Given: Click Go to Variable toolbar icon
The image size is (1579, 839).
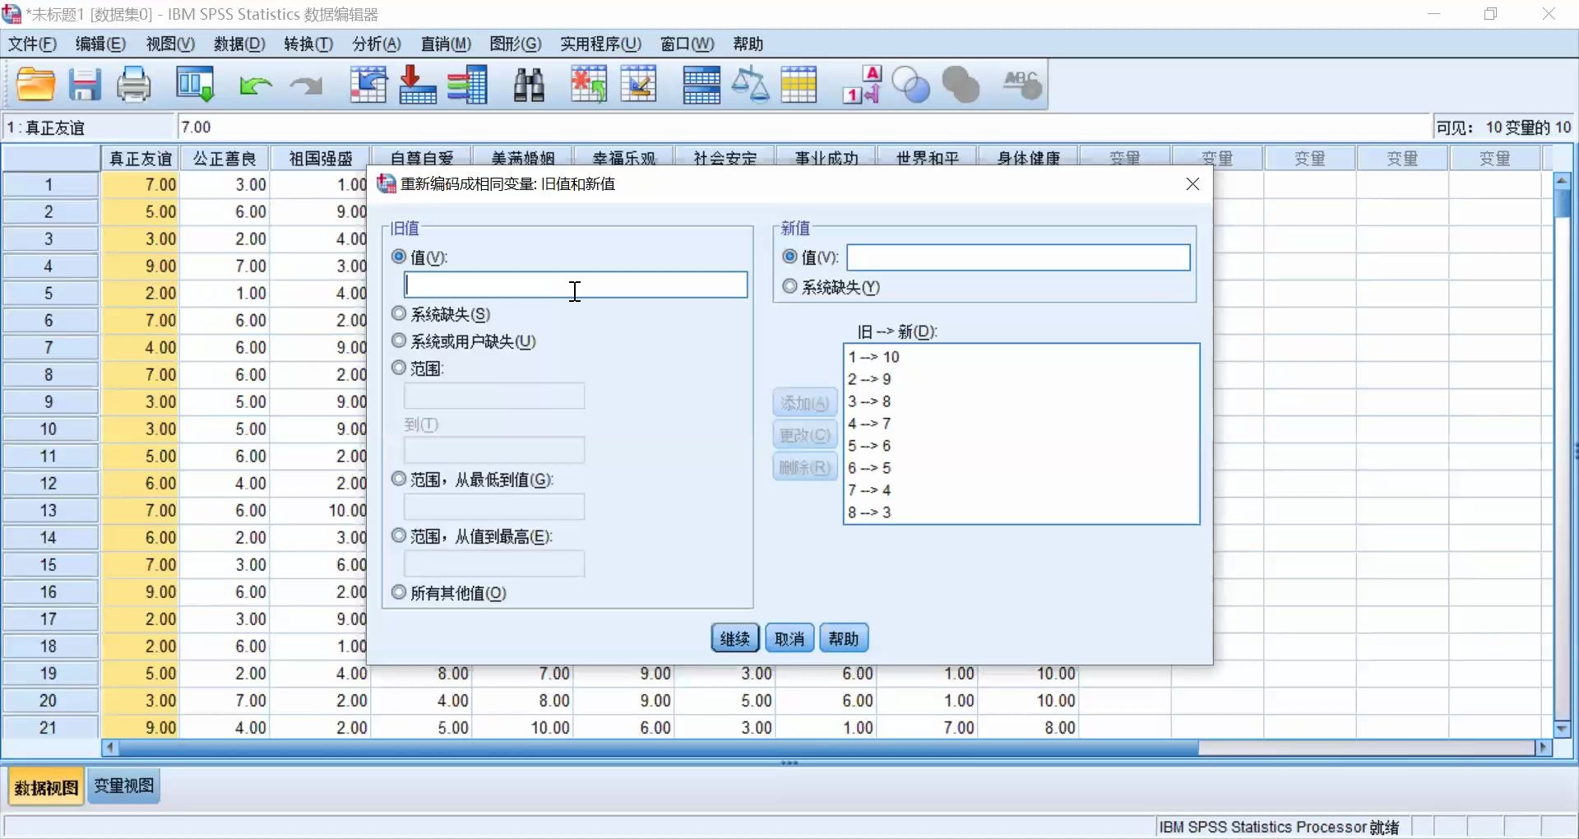Looking at the screenshot, I should click(x=417, y=85).
